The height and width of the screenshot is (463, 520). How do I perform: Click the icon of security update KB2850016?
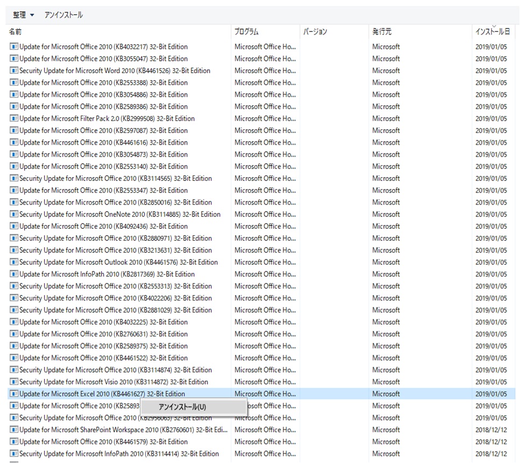(x=14, y=202)
